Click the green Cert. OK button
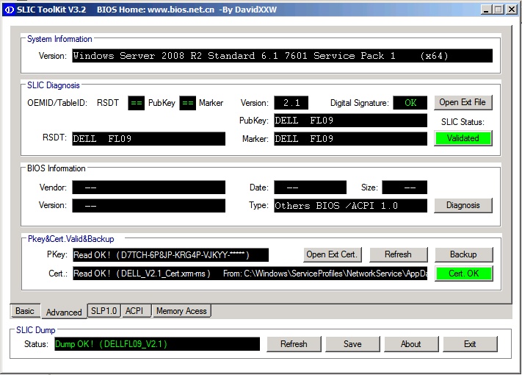Screen dimensions: 522x375 click(463, 274)
